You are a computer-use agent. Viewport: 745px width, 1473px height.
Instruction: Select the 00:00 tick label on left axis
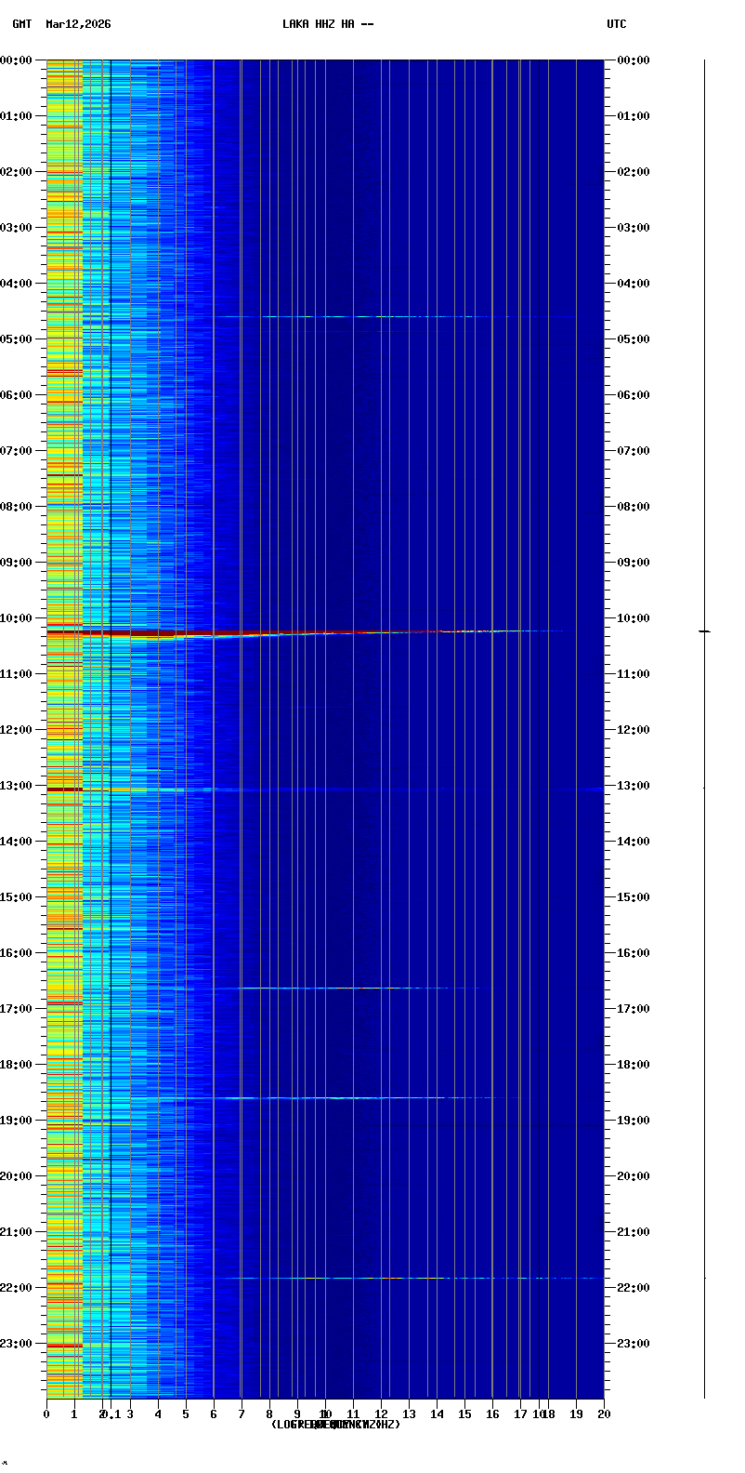17,60
